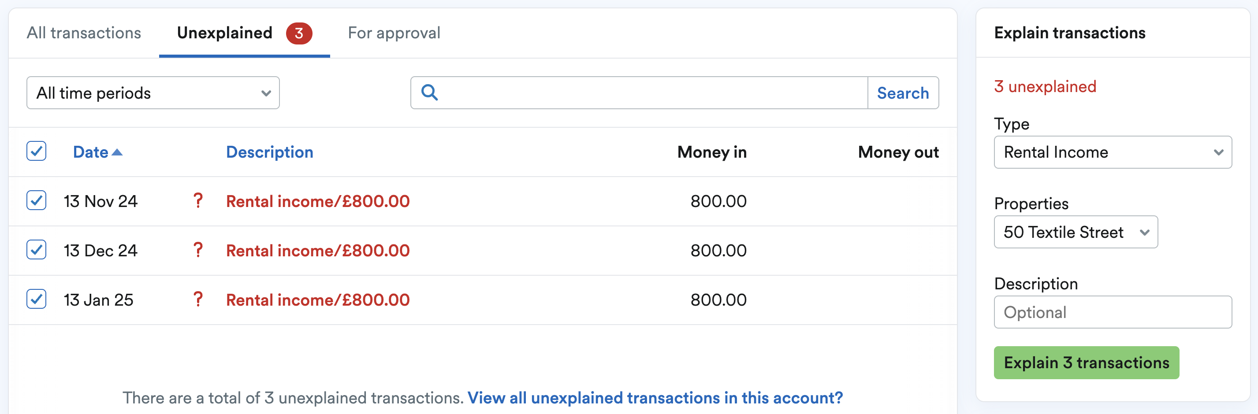Screen dimensions: 1258x414
Task: Click the Search button
Action: [x=902, y=93]
